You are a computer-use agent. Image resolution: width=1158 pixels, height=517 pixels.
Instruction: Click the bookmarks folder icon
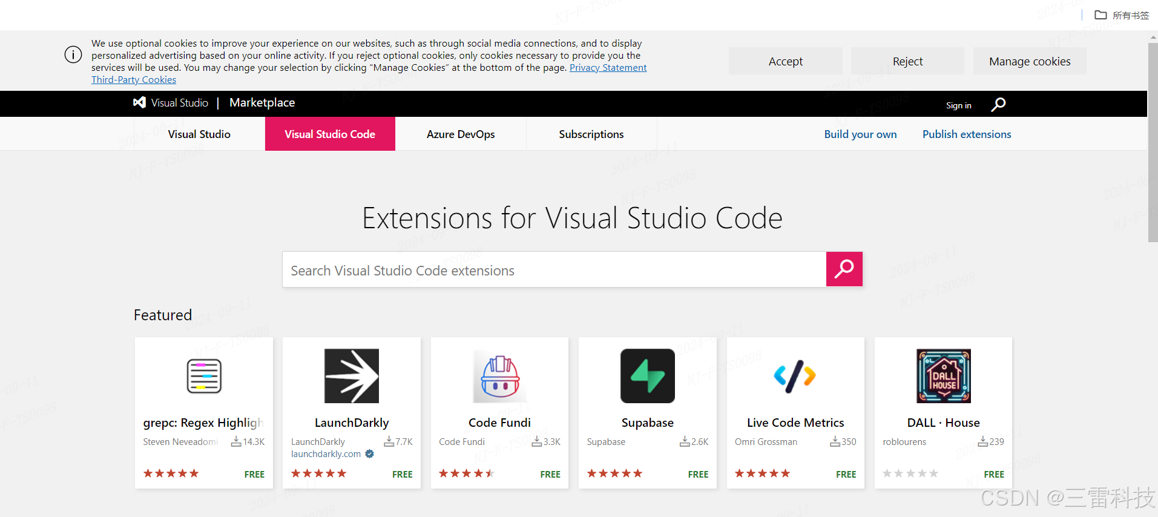(x=1100, y=15)
